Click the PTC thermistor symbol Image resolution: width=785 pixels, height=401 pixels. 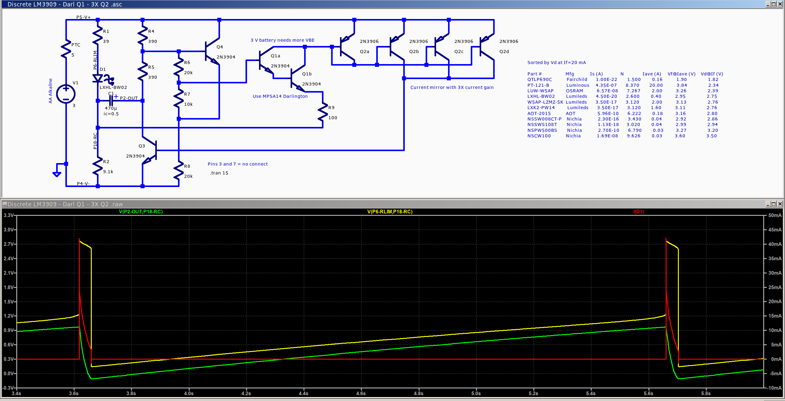click(65, 49)
